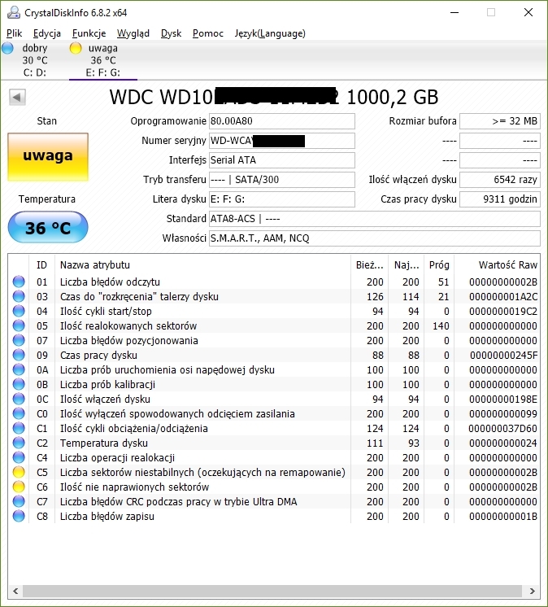Click the previous disk arrow button

pos(17,97)
